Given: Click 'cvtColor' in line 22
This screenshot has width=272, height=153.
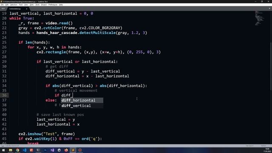Looking at the screenshot, I should (x=52, y=28).
